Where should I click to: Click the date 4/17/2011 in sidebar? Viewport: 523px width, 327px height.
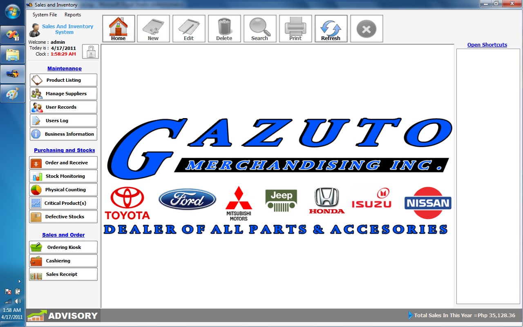pyautogui.click(x=63, y=48)
